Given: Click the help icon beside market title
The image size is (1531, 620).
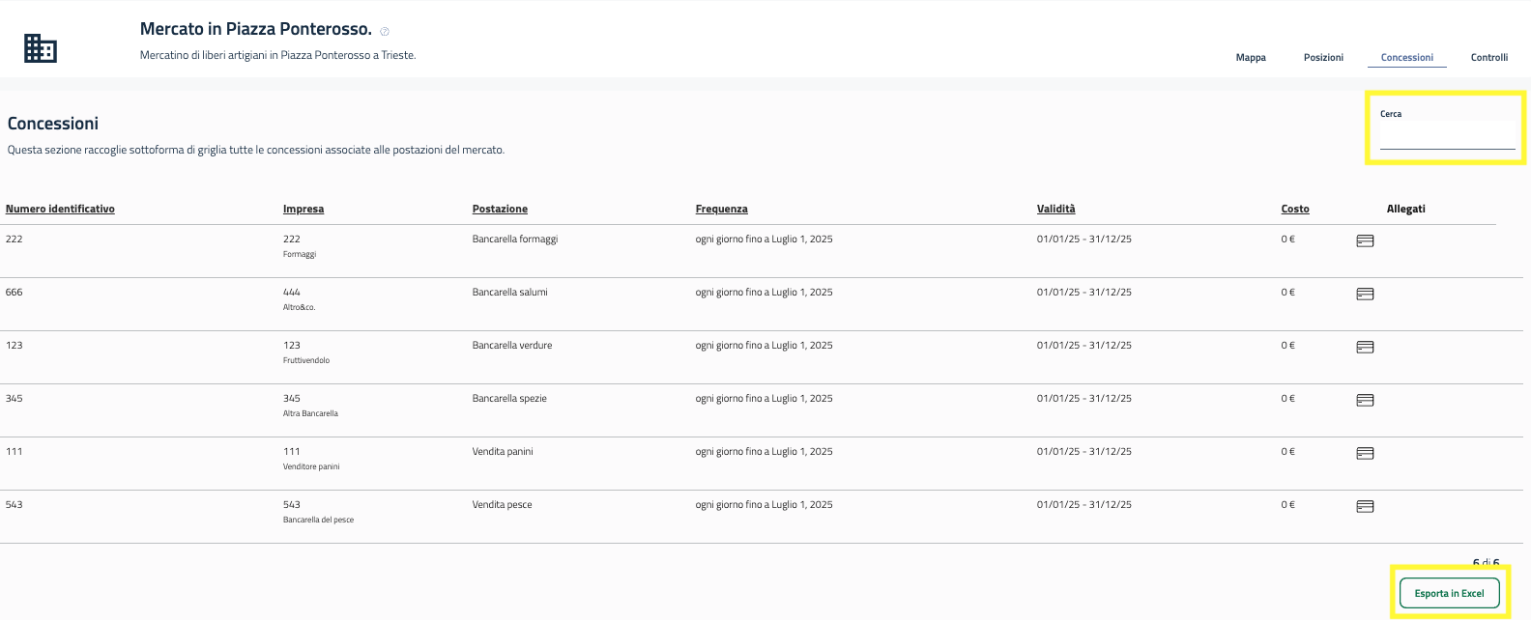Looking at the screenshot, I should [385, 31].
